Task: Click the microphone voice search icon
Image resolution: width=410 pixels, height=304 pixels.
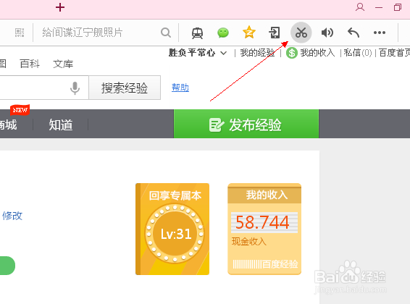Action: coord(75,88)
